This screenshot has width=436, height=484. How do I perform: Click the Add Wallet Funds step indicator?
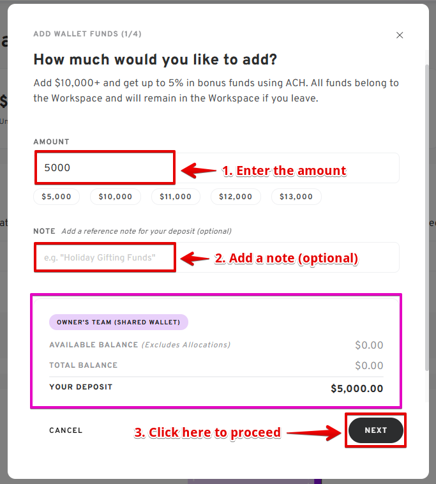point(87,34)
